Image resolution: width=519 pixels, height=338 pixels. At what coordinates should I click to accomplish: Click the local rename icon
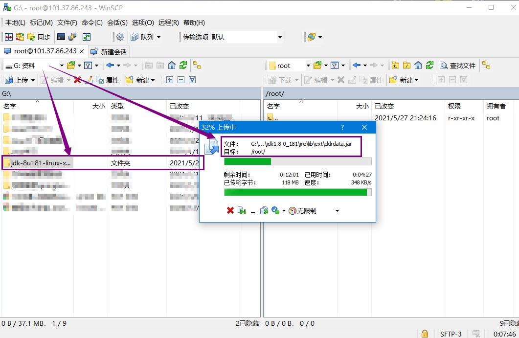tap(88, 80)
